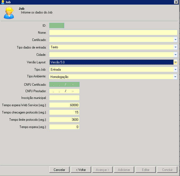Image resolution: width=180 pixels, height=176 pixels.
Task: Click the CNPJ Certificado field
Action: click(x=64, y=84)
